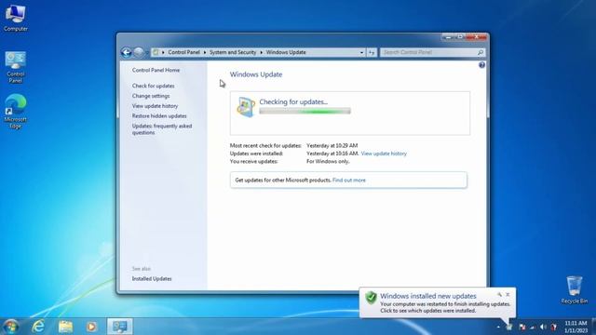Open the Recycle Bin on desktop

[574, 289]
